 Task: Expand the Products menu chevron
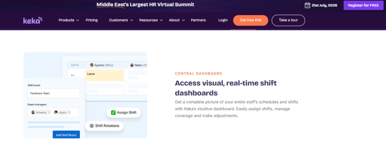tap(78, 20)
